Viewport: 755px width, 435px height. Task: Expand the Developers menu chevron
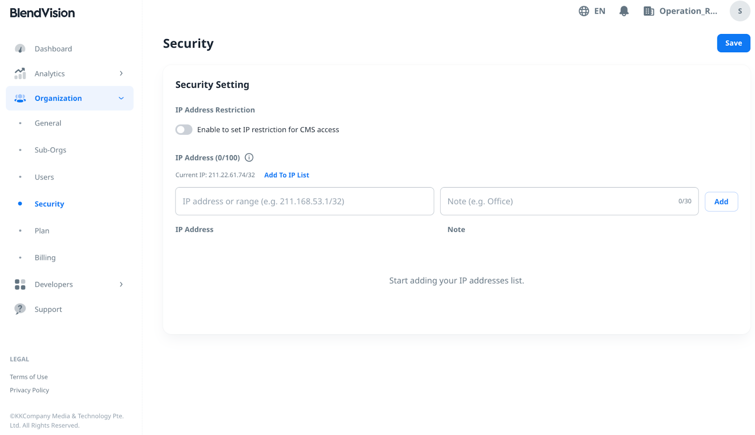pyautogui.click(x=121, y=284)
